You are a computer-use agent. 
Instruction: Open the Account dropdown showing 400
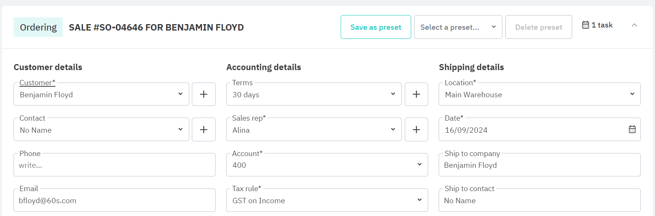point(327,165)
